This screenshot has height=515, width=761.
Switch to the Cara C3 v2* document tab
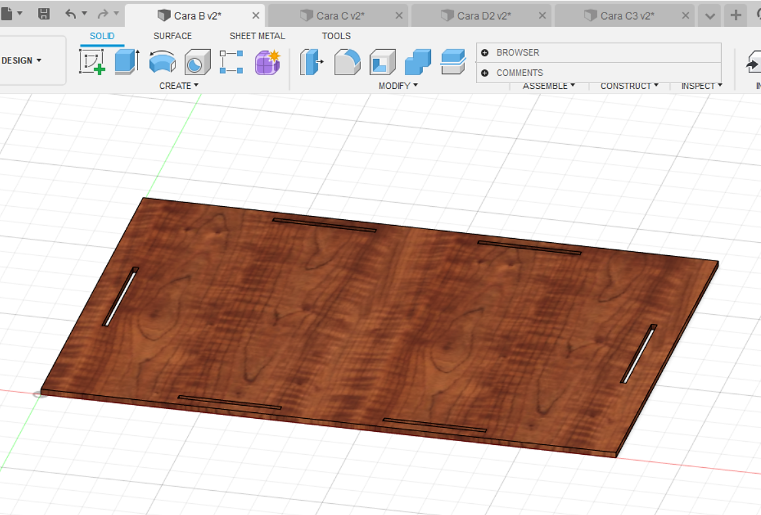(x=625, y=16)
